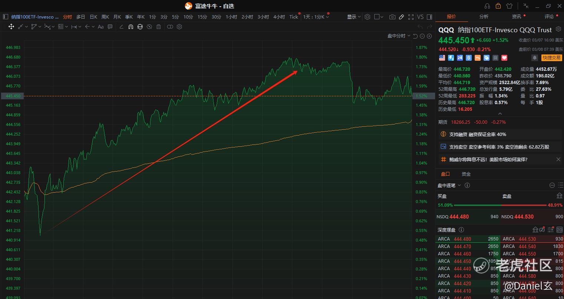
Task: Open the Powell rate cut news headline
Action: tap(488, 159)
